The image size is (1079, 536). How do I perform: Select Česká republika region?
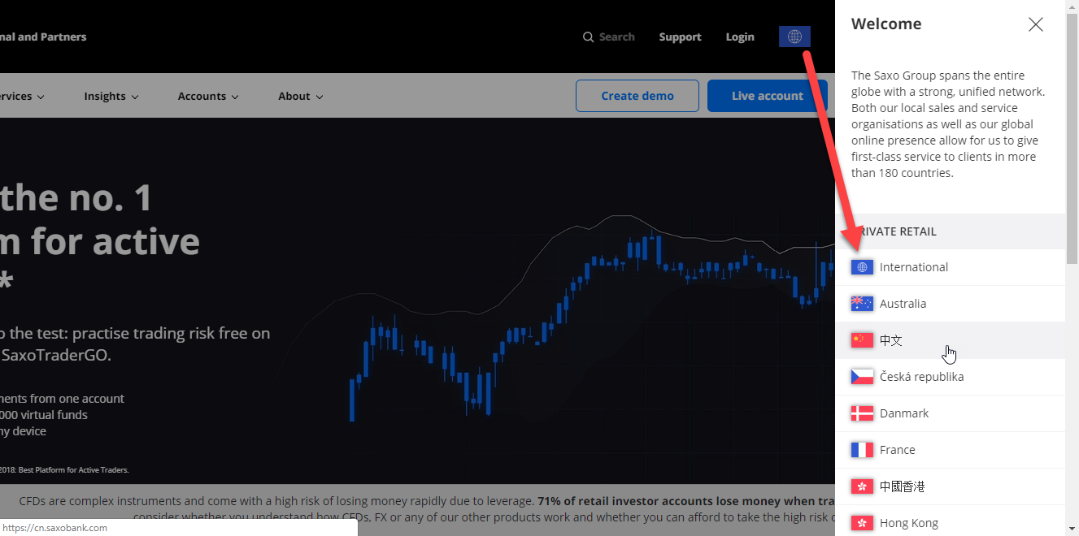click(950, 377)
